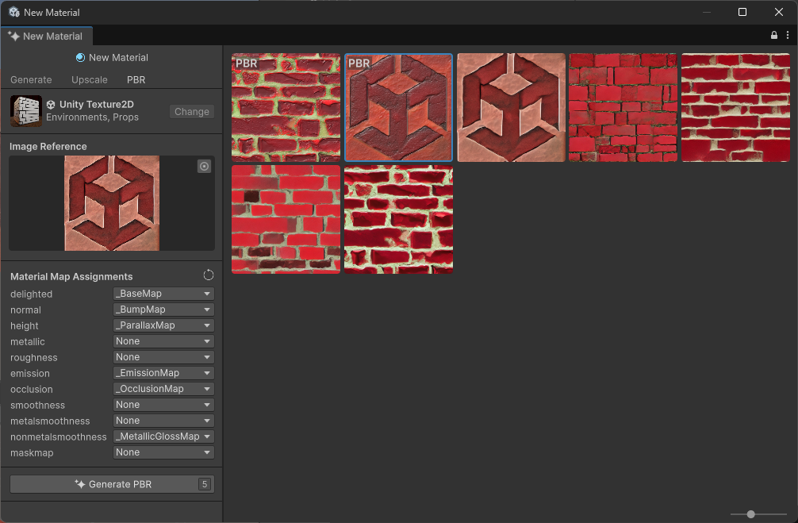
Task: Click the Unity cube icon in title bar
Action: (14, 12)
